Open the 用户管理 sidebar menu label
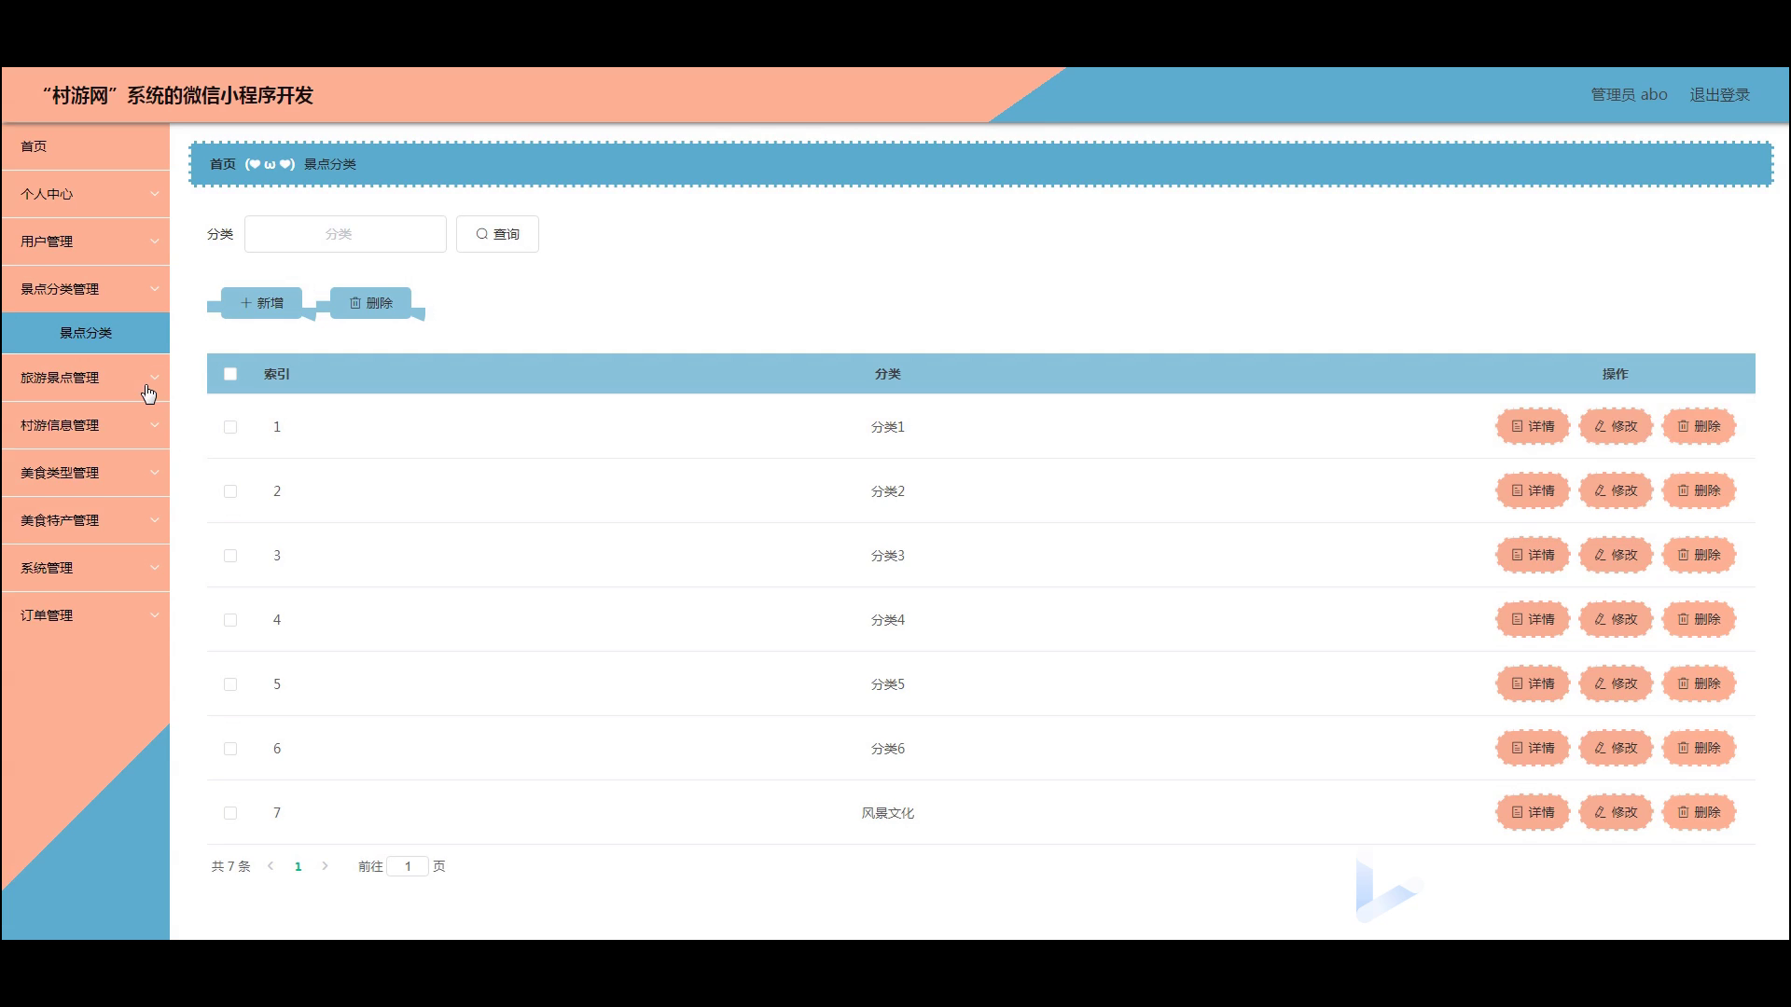This screenshot has height=1007, width=1791. coord(47,241)
